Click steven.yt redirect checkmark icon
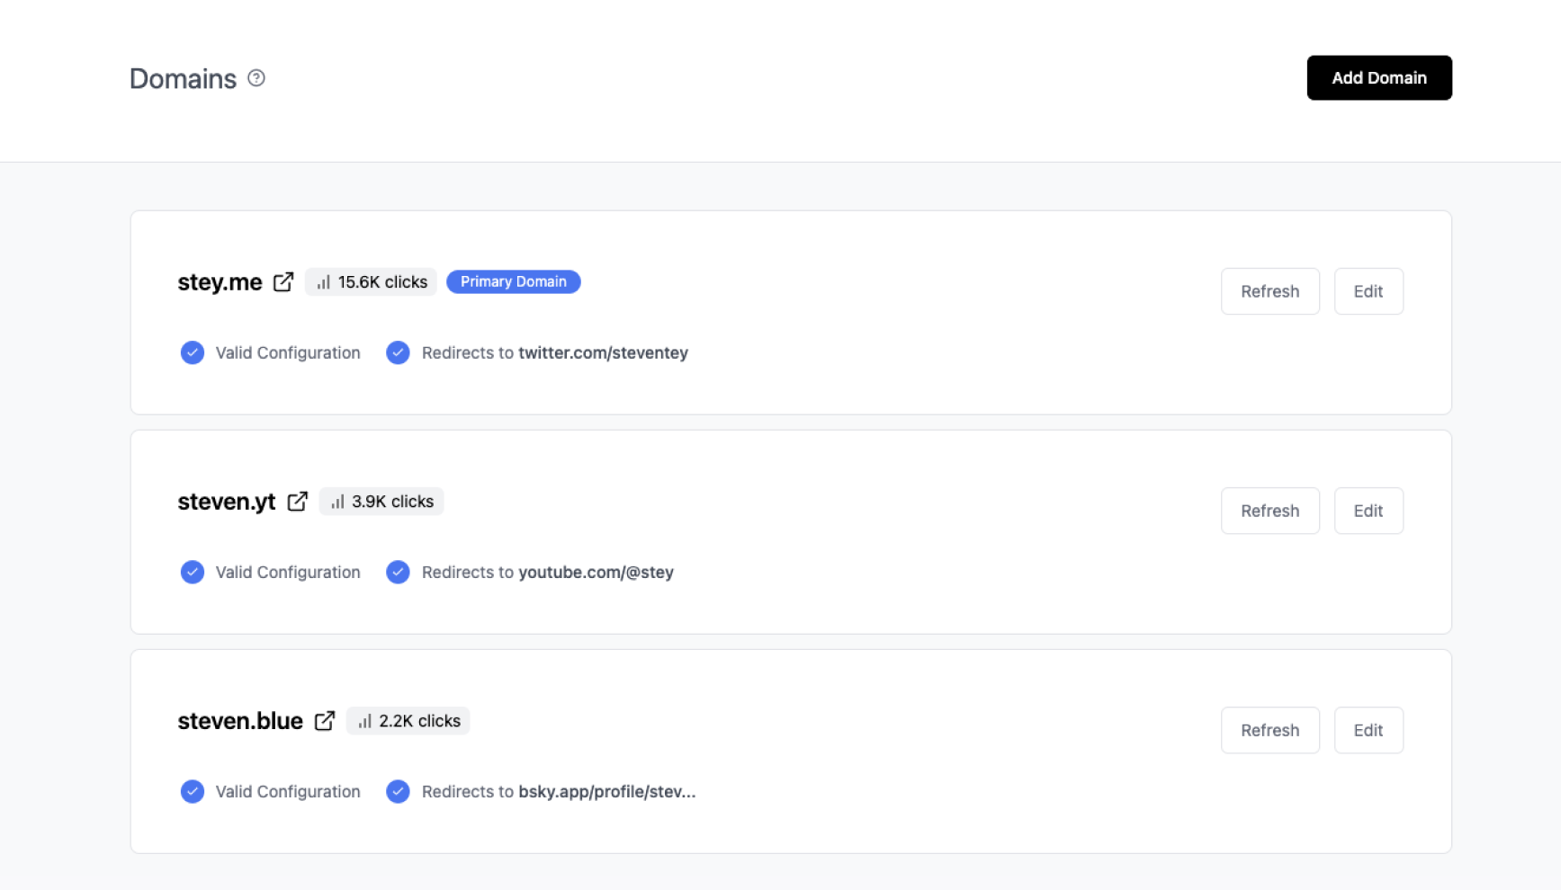The width and height of the screenshot is (1561, 890). [x=398, y=572]
